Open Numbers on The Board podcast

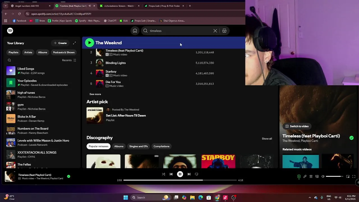(42, 131)
